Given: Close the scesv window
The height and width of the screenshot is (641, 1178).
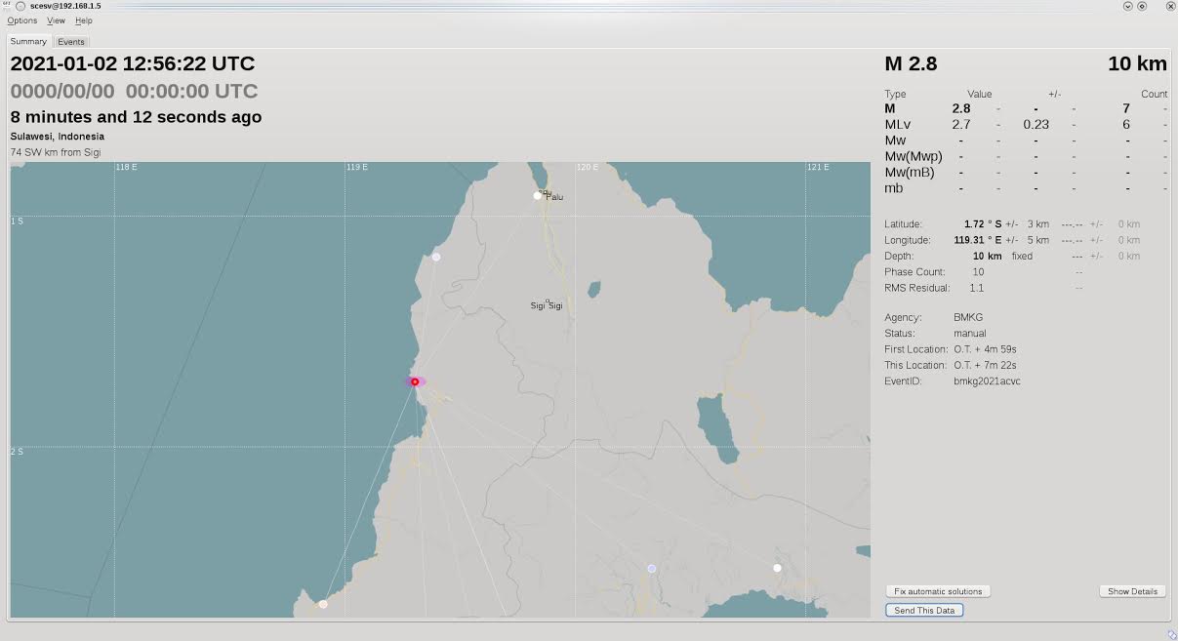Looking at the screenshot, I should pyautogui.click(x=1170, y=6).
